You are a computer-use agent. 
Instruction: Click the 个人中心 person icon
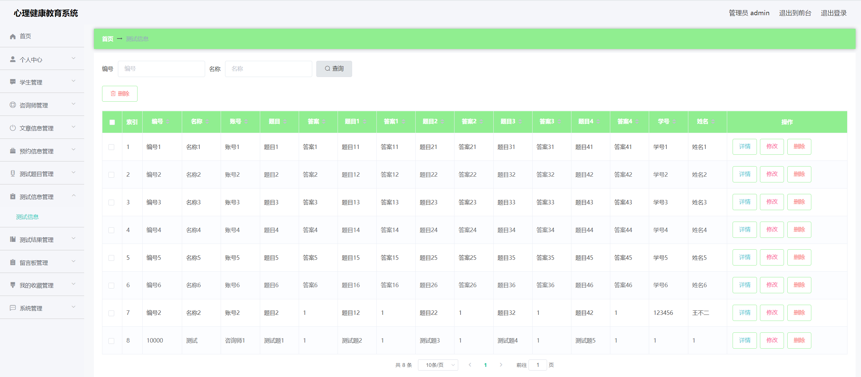(13, 59)
